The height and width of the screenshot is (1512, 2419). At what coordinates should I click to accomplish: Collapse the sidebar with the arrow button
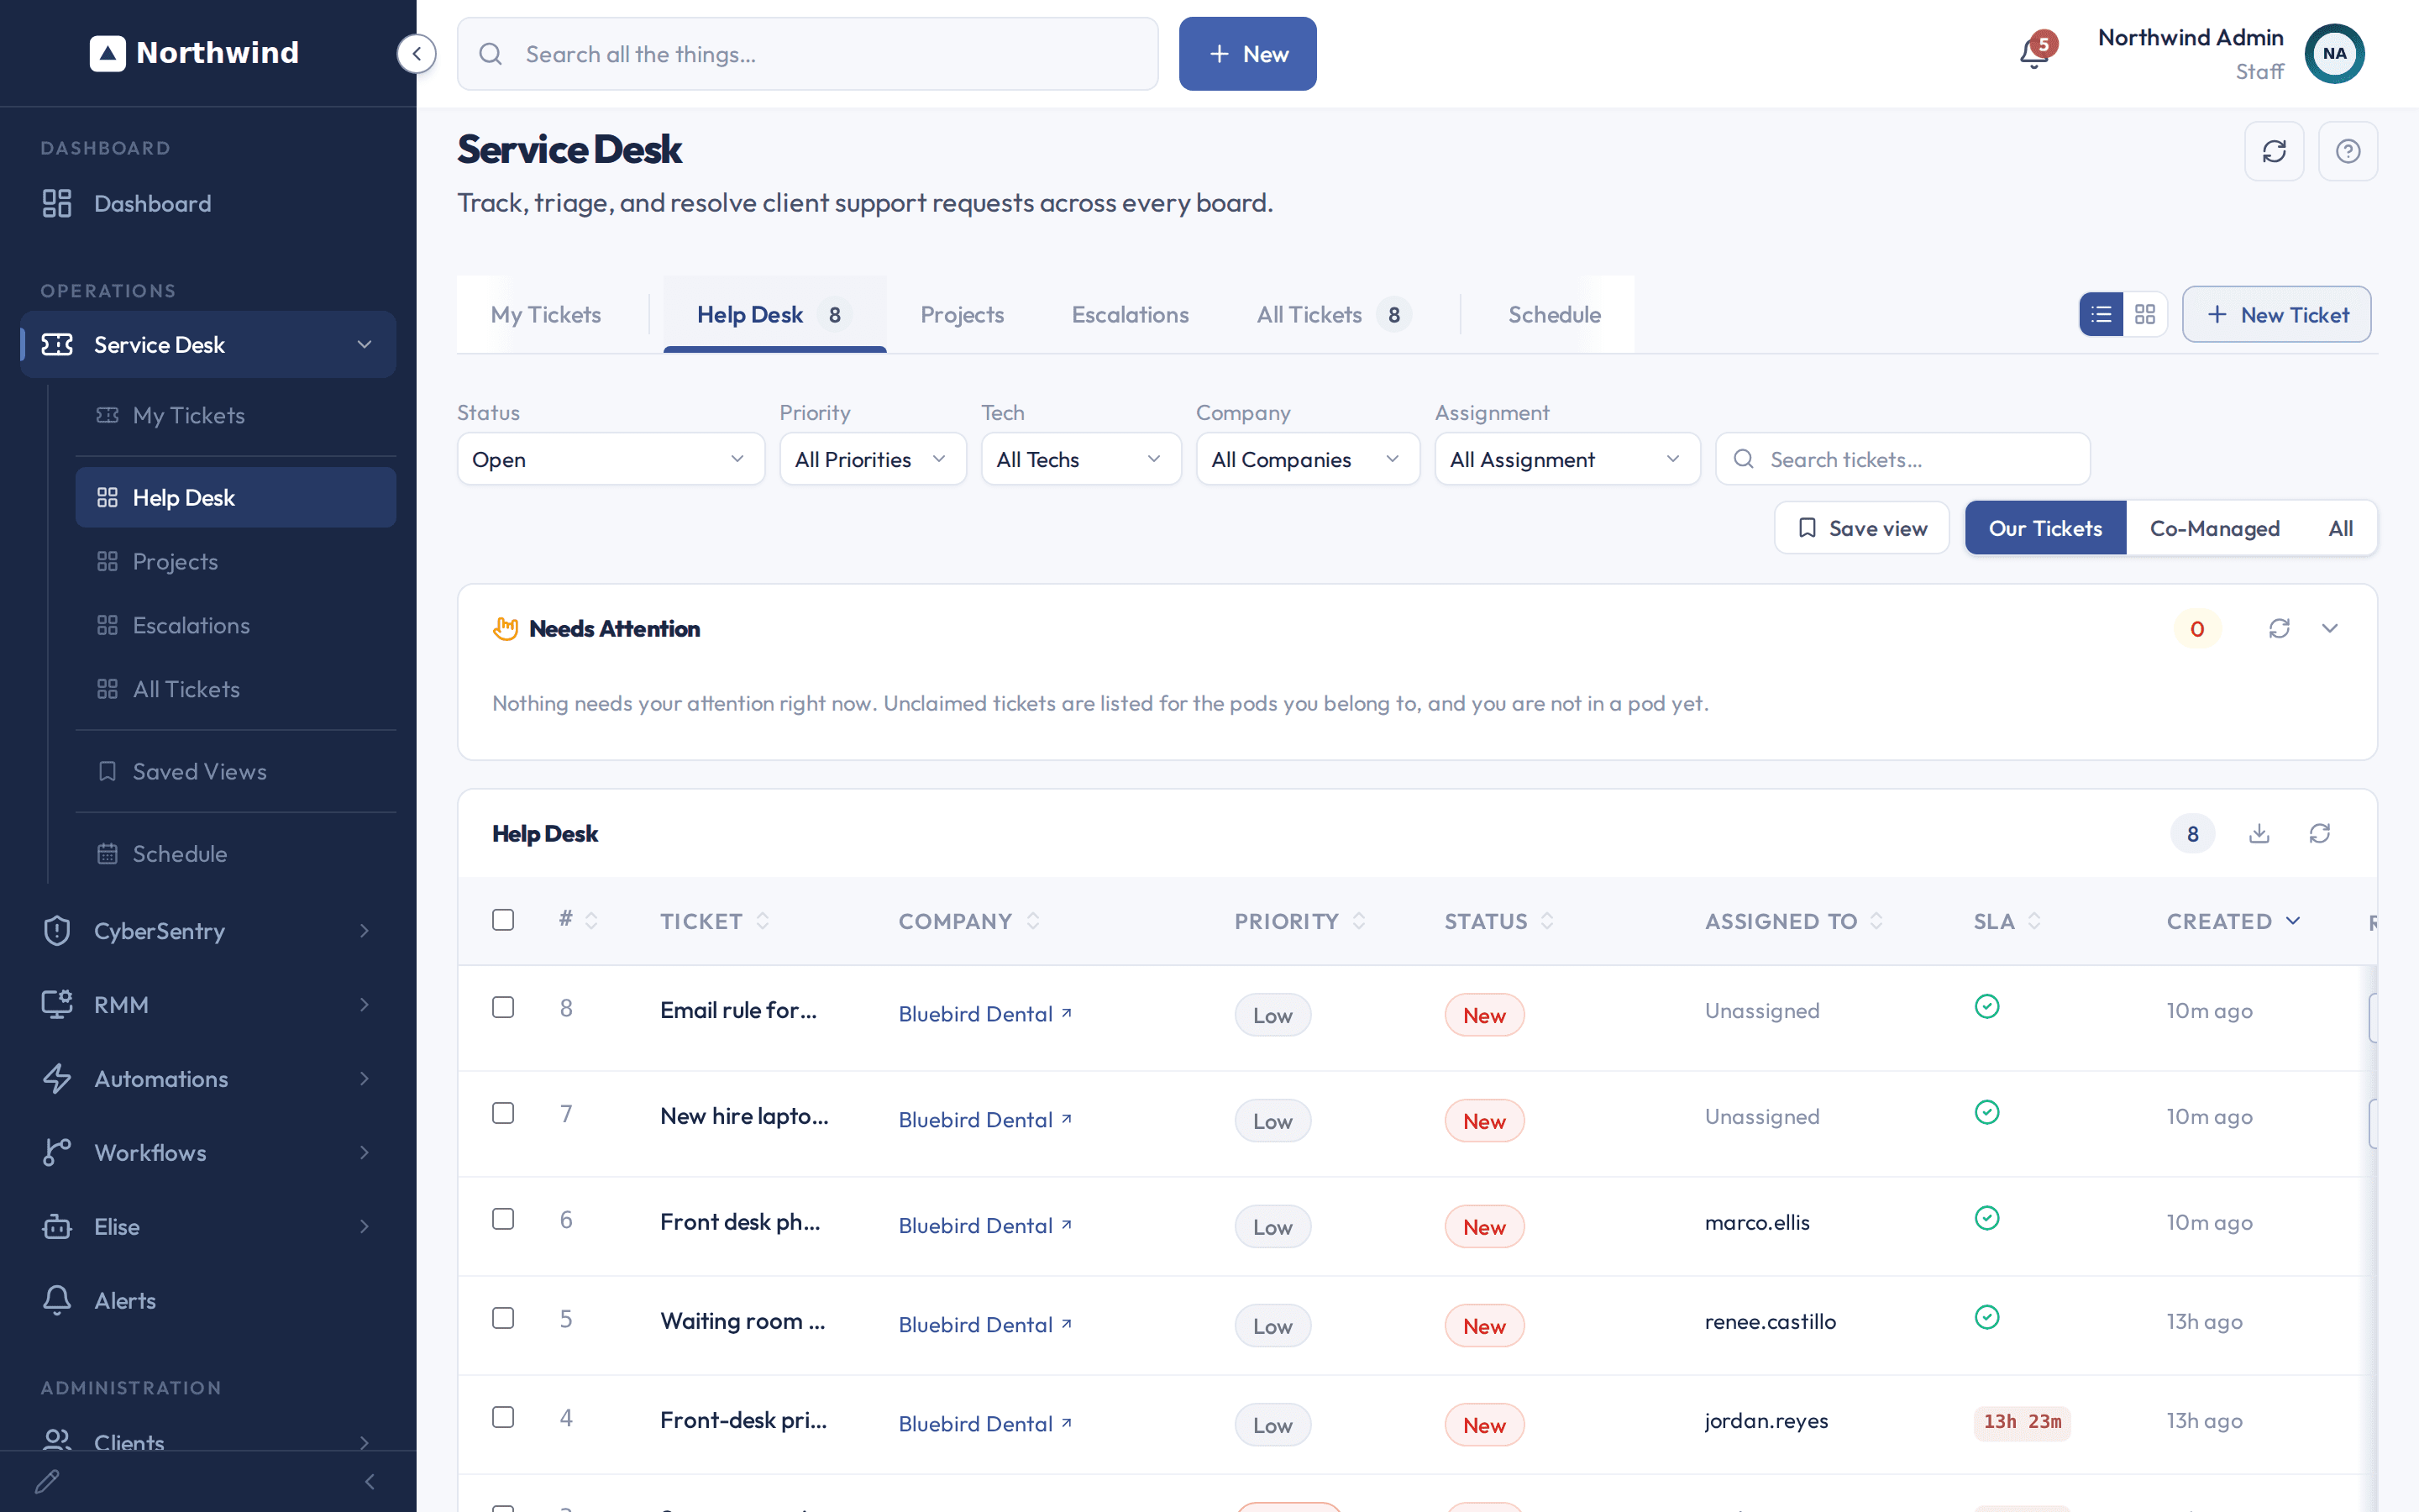[x=416, y=54]
